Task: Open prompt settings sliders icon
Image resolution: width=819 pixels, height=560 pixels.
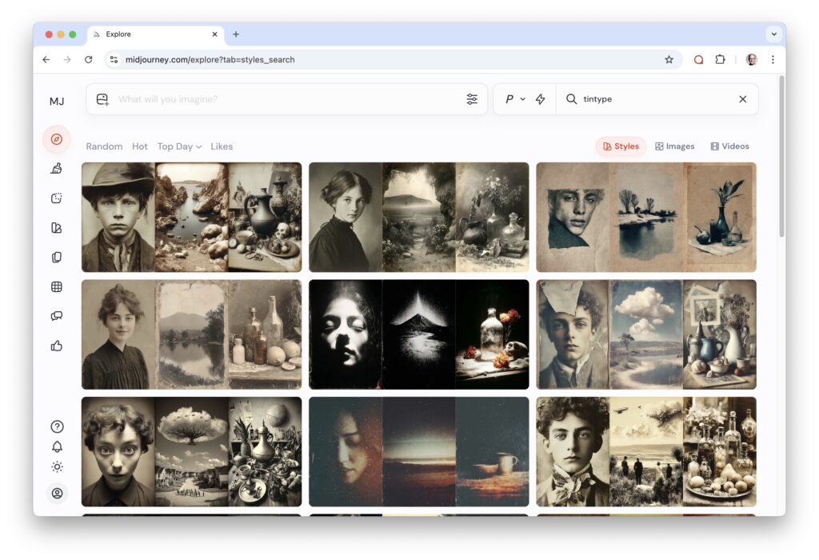Action: (x=472, y=99)
